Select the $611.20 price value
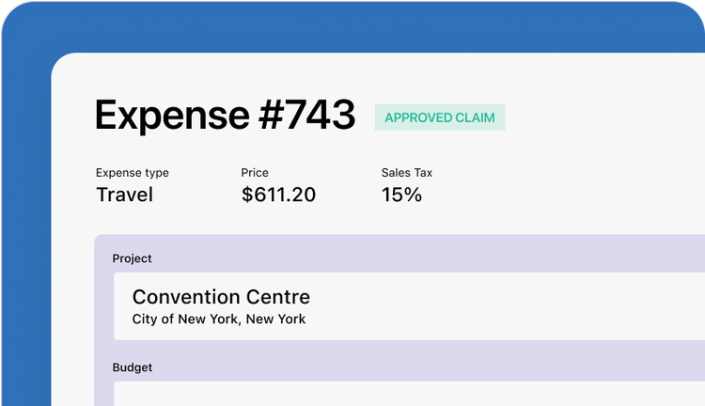This screenshot has width=705, height=406. tap(278, 195)
